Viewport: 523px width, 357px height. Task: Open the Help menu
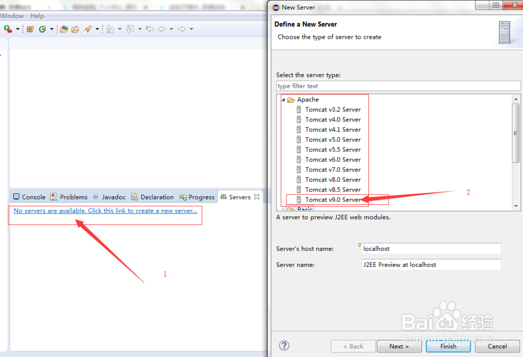[x=37, y=16]
